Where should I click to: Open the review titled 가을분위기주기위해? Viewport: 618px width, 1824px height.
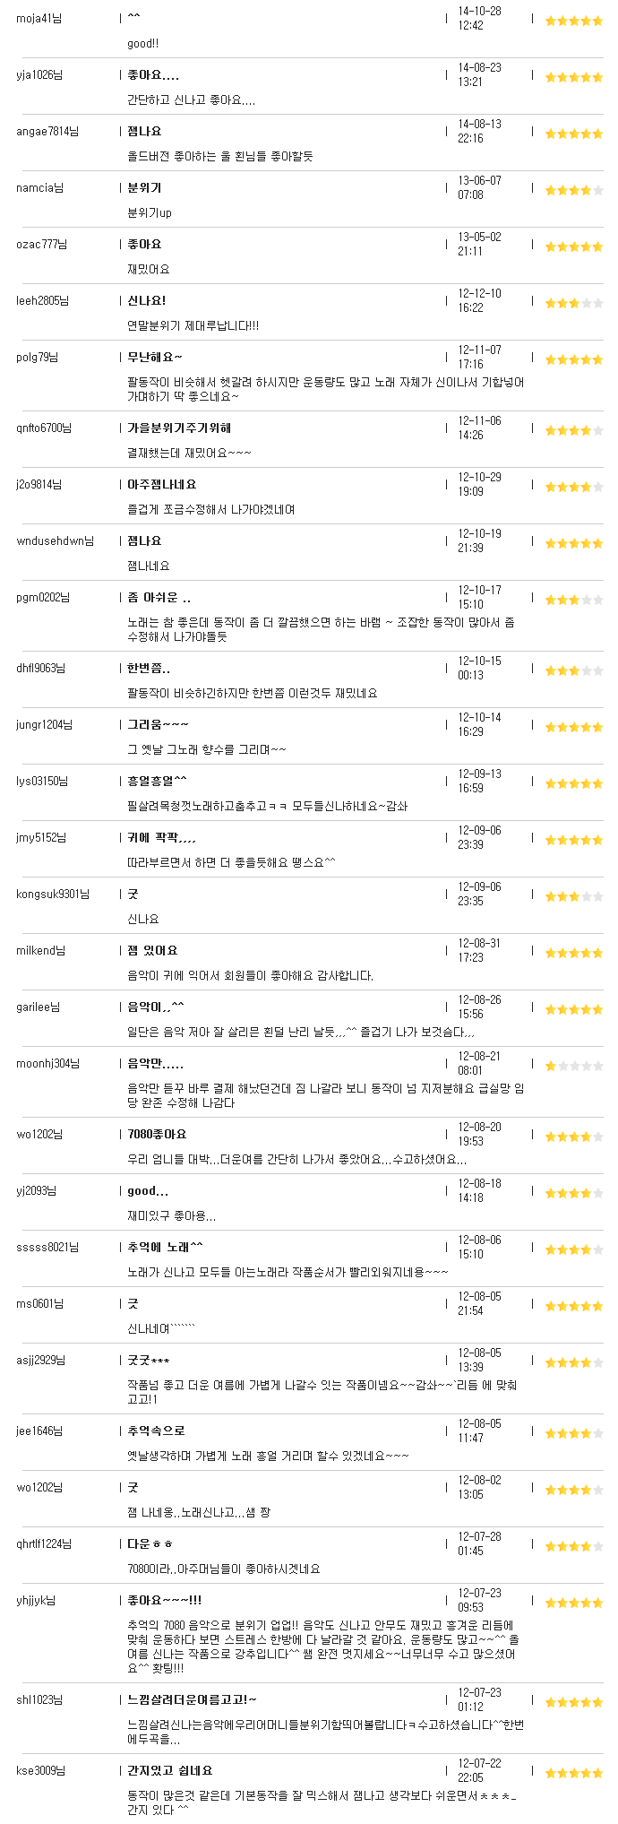point(179,428)
